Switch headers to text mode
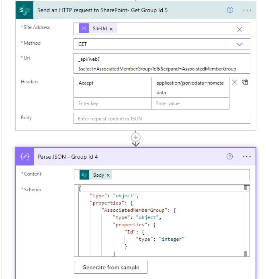The height and width of the screenshot is (279, 266). pos(245,82)
